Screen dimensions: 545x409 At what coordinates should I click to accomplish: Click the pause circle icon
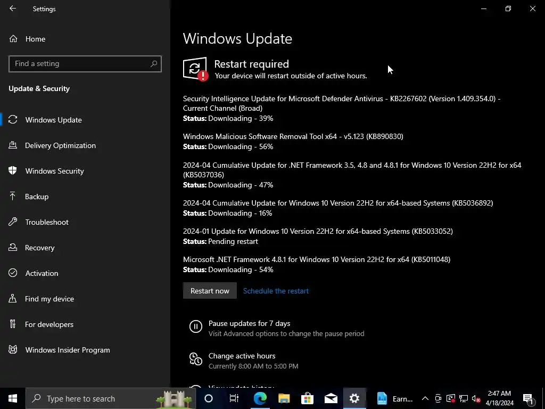click(196, 326)
